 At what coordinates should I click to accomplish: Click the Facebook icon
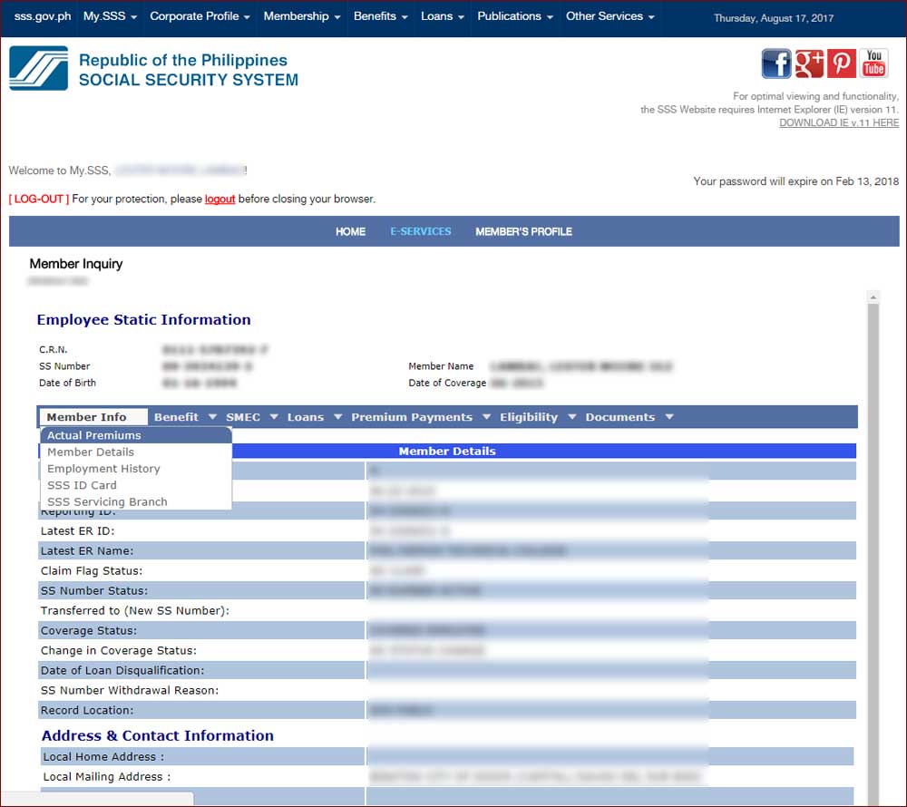[x=776, y=63]
